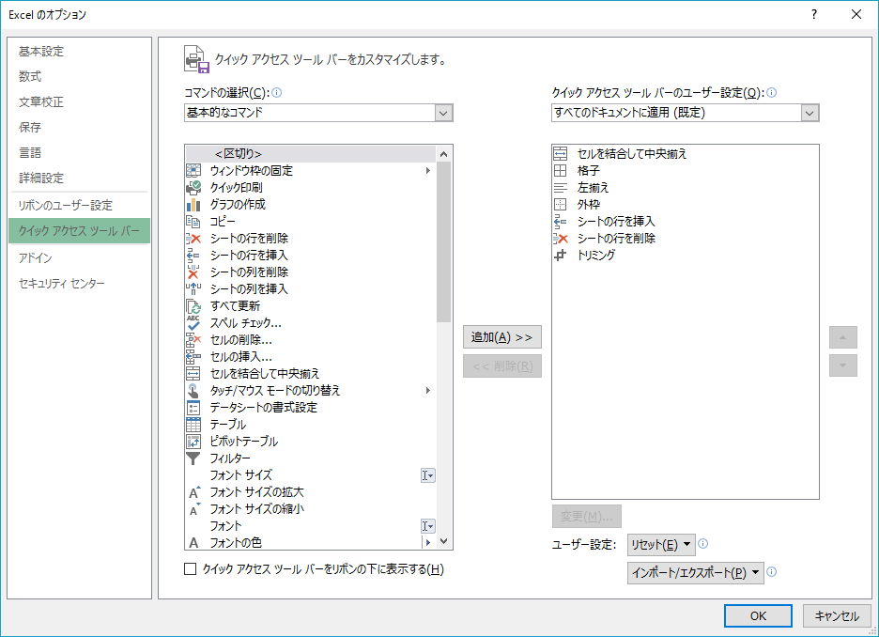
Task: Click the シートの行を削除 icon in left list
Action: point(193,239)
